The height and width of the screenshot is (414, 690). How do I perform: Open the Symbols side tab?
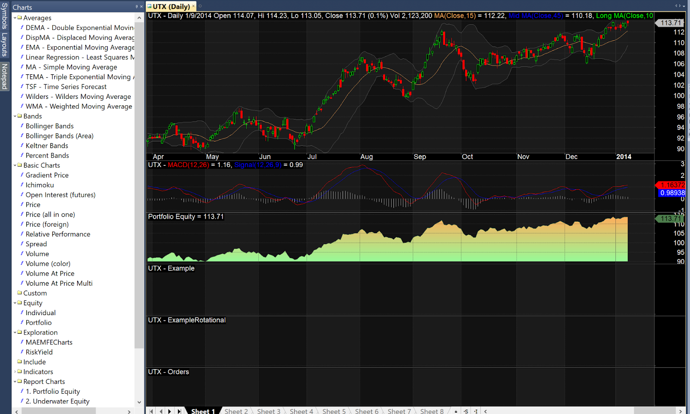[4, 15]
